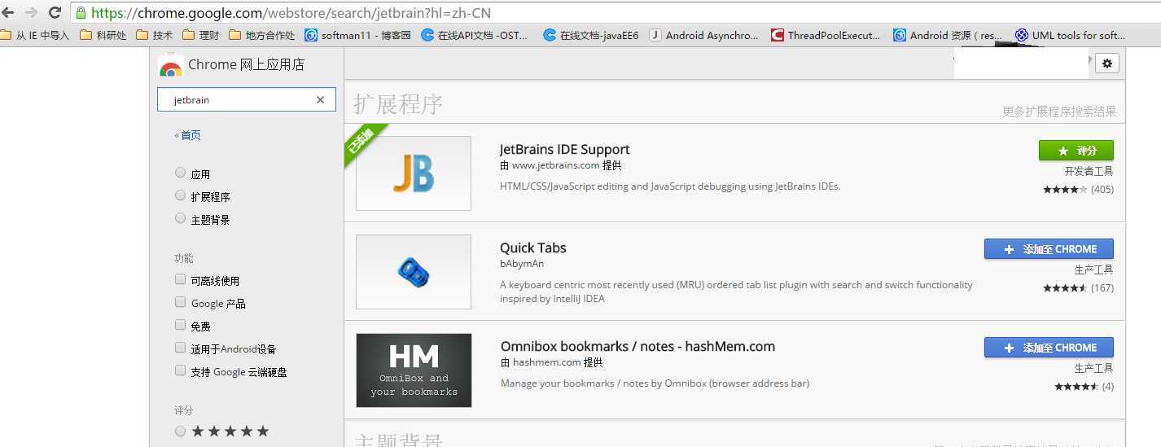Clear the jetbrain search with X
The image size is (1161, 447).
320,99
